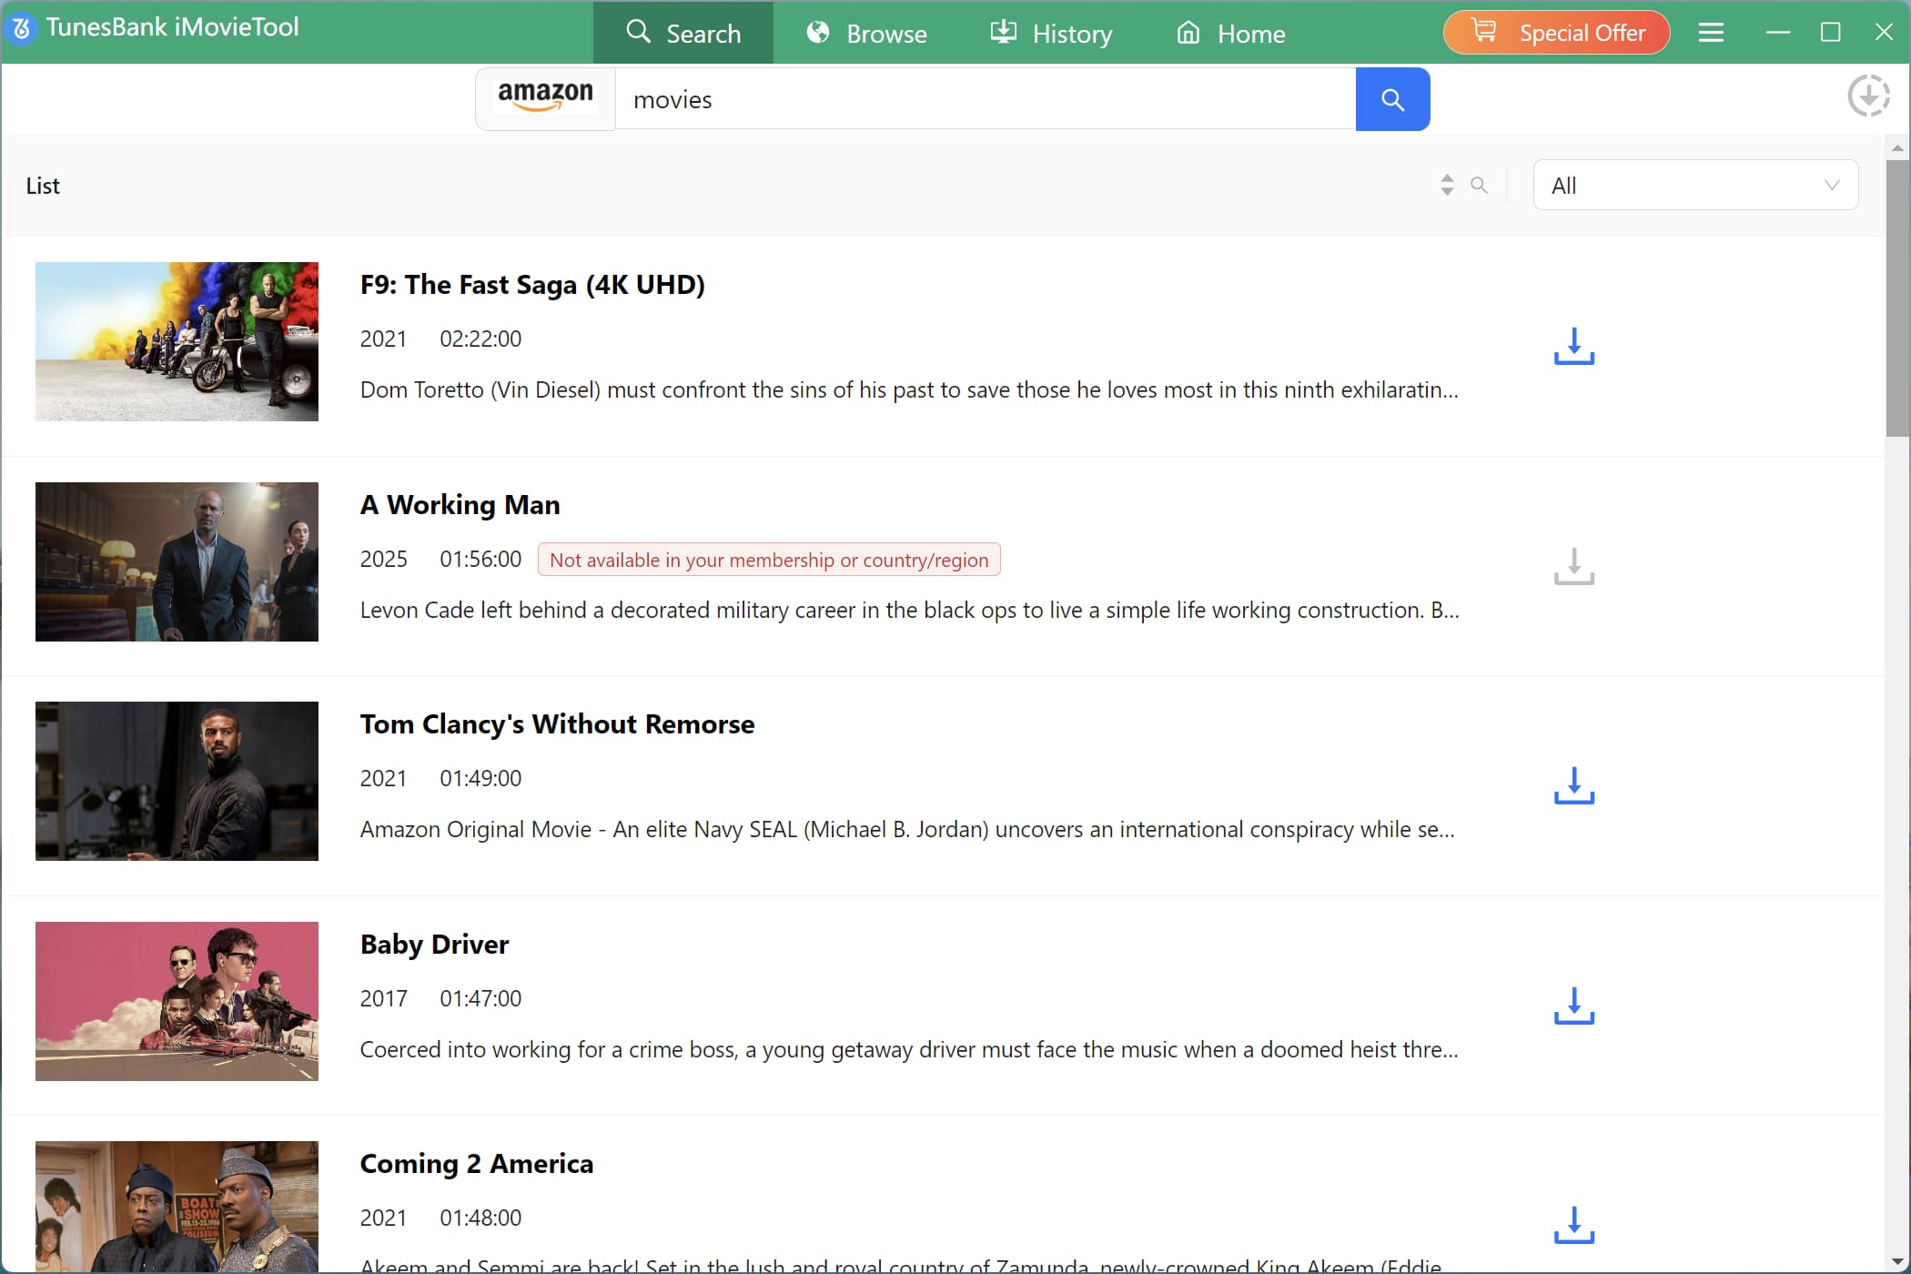Click download icon for Coming 2 America
1911x1274 pixels.
pos(1573,1225)
